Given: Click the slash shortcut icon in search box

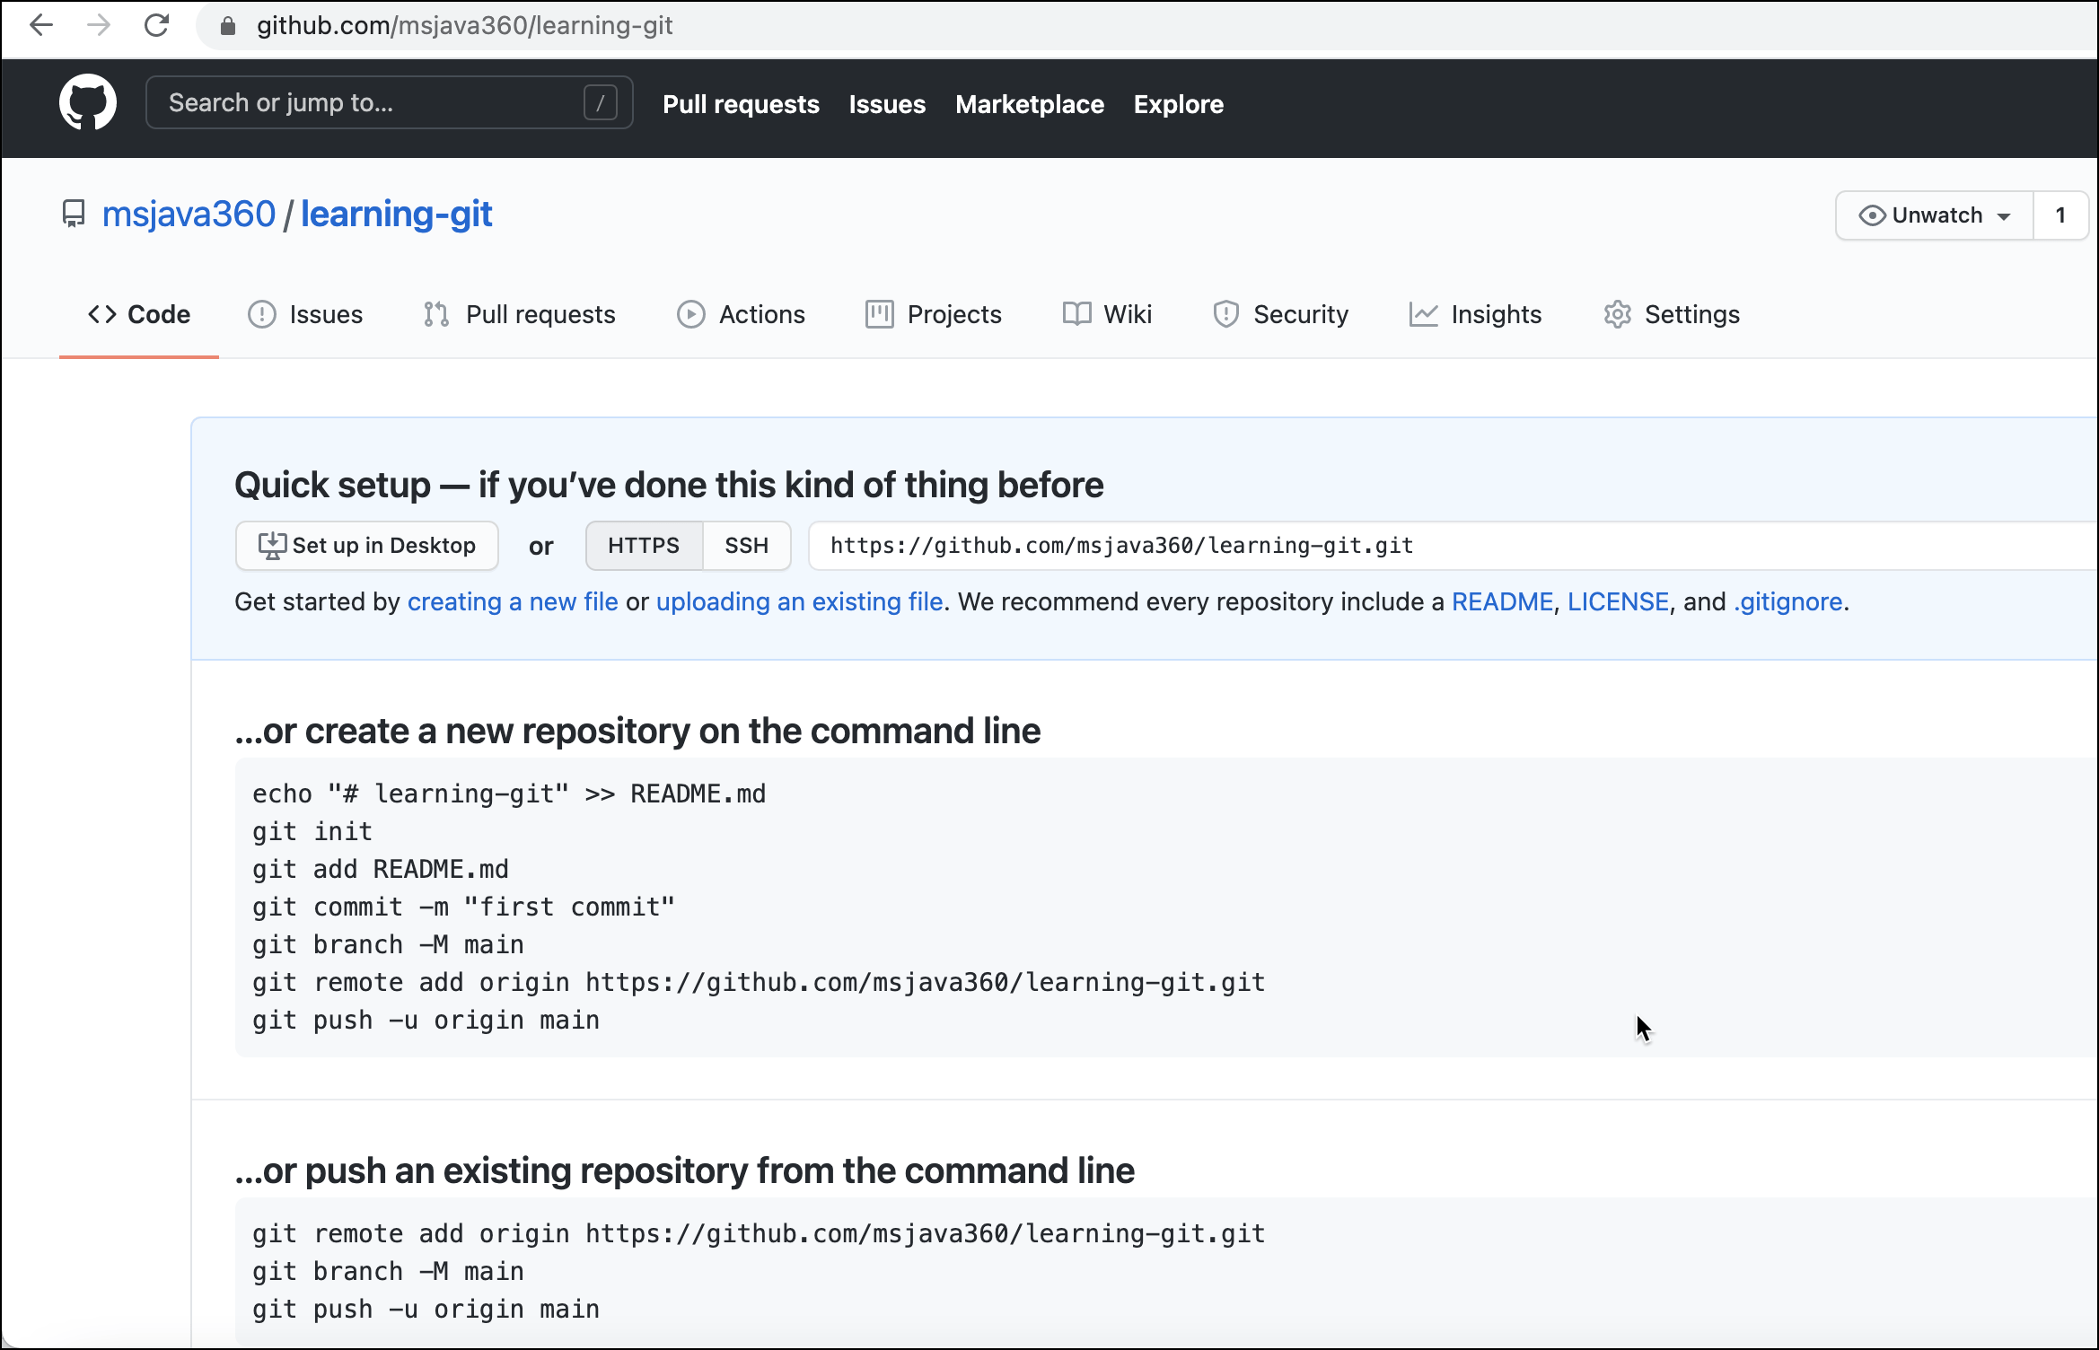Looking at the screenshot, I should click(601, 103).
